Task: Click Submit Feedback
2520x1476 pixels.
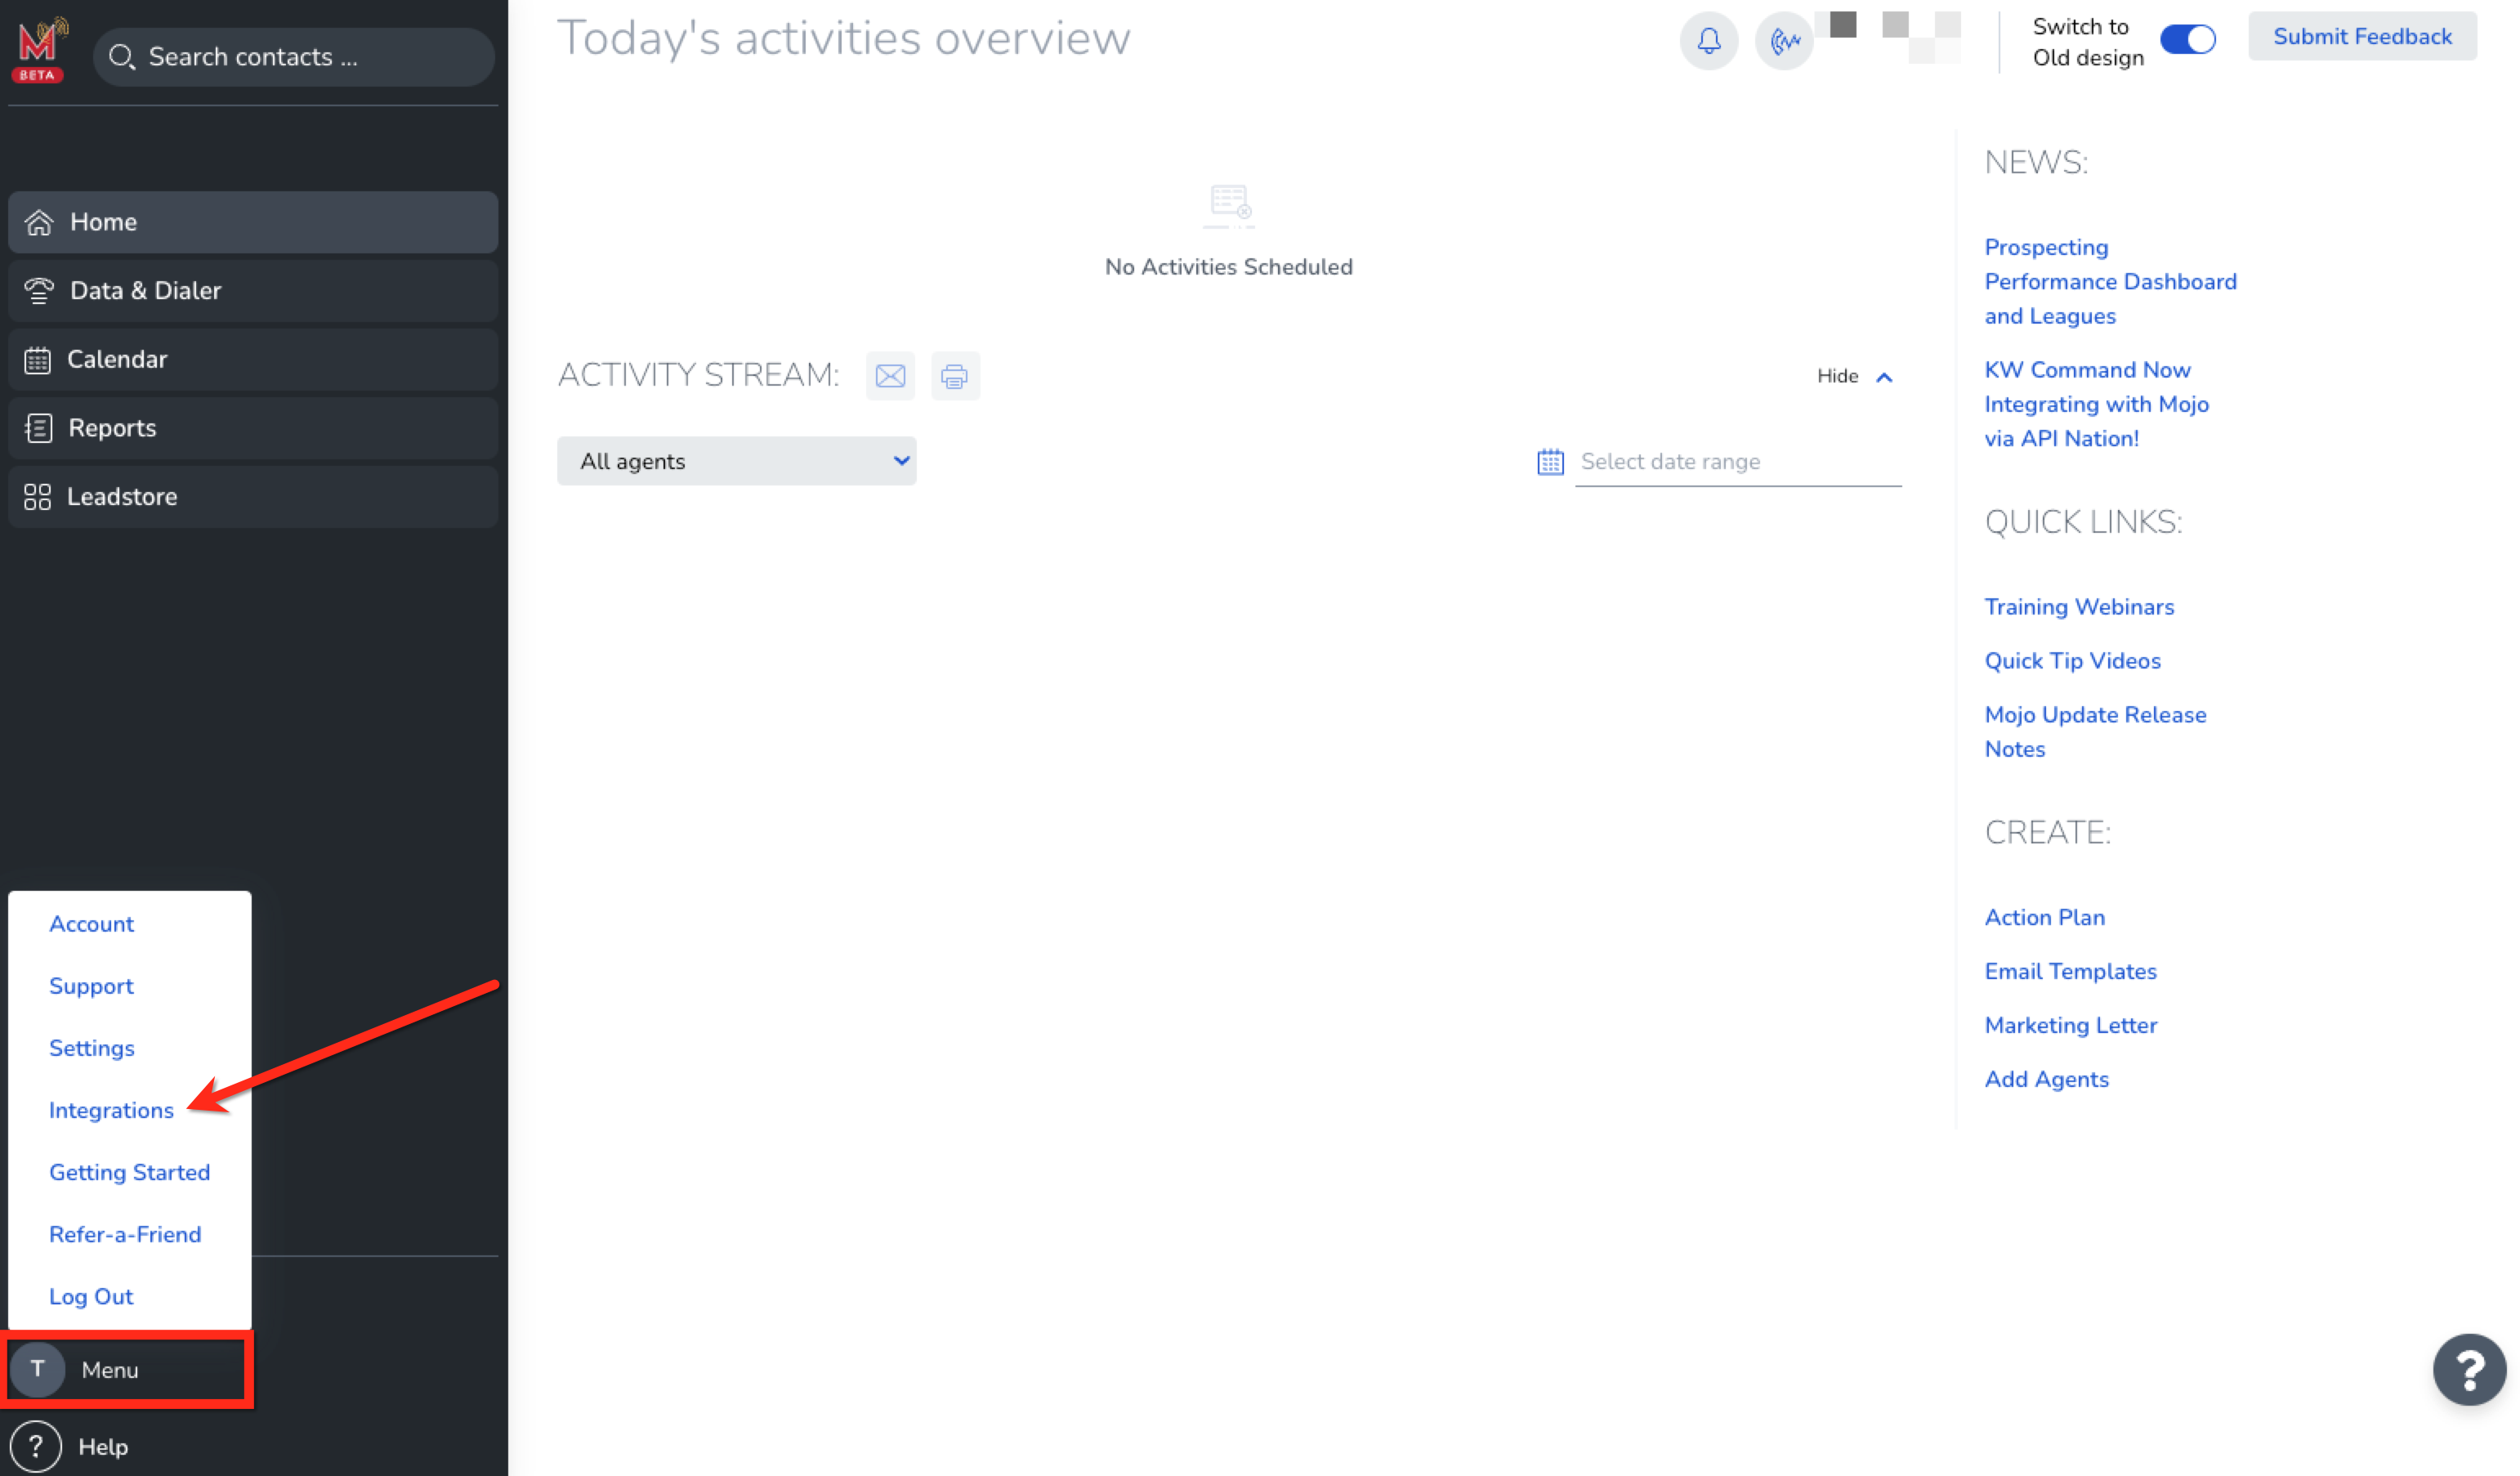Action: point(2362,36)
